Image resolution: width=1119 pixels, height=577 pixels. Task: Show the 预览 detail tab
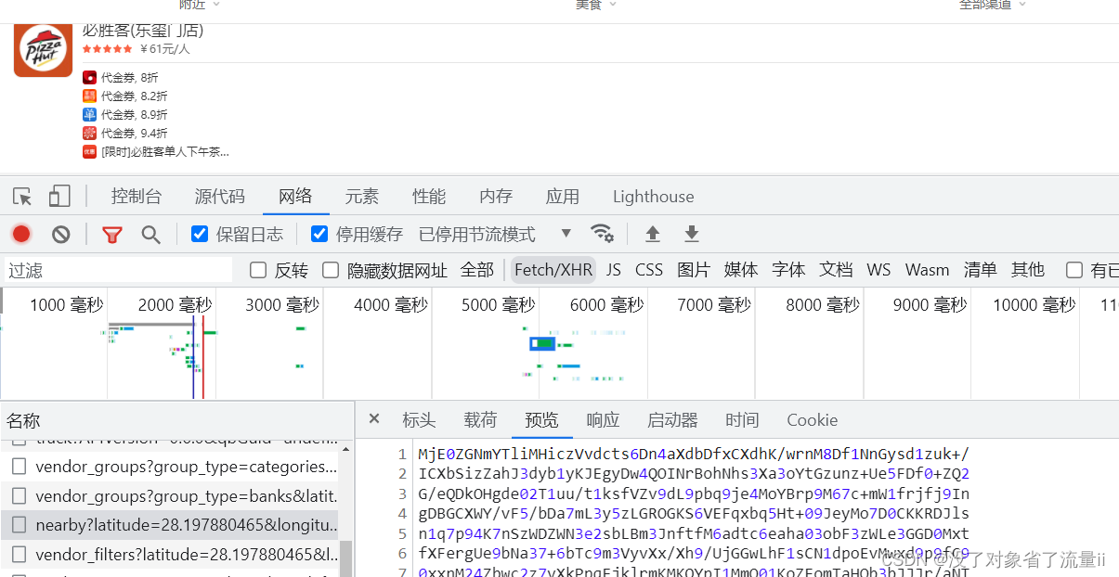pos(541,420)
